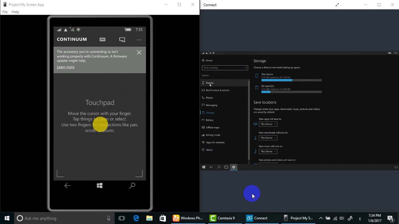Image resolution: width=399 pixels, height=224 pixels.
Task: Expand New downloads save location dropdown
Action: (268, 138)
